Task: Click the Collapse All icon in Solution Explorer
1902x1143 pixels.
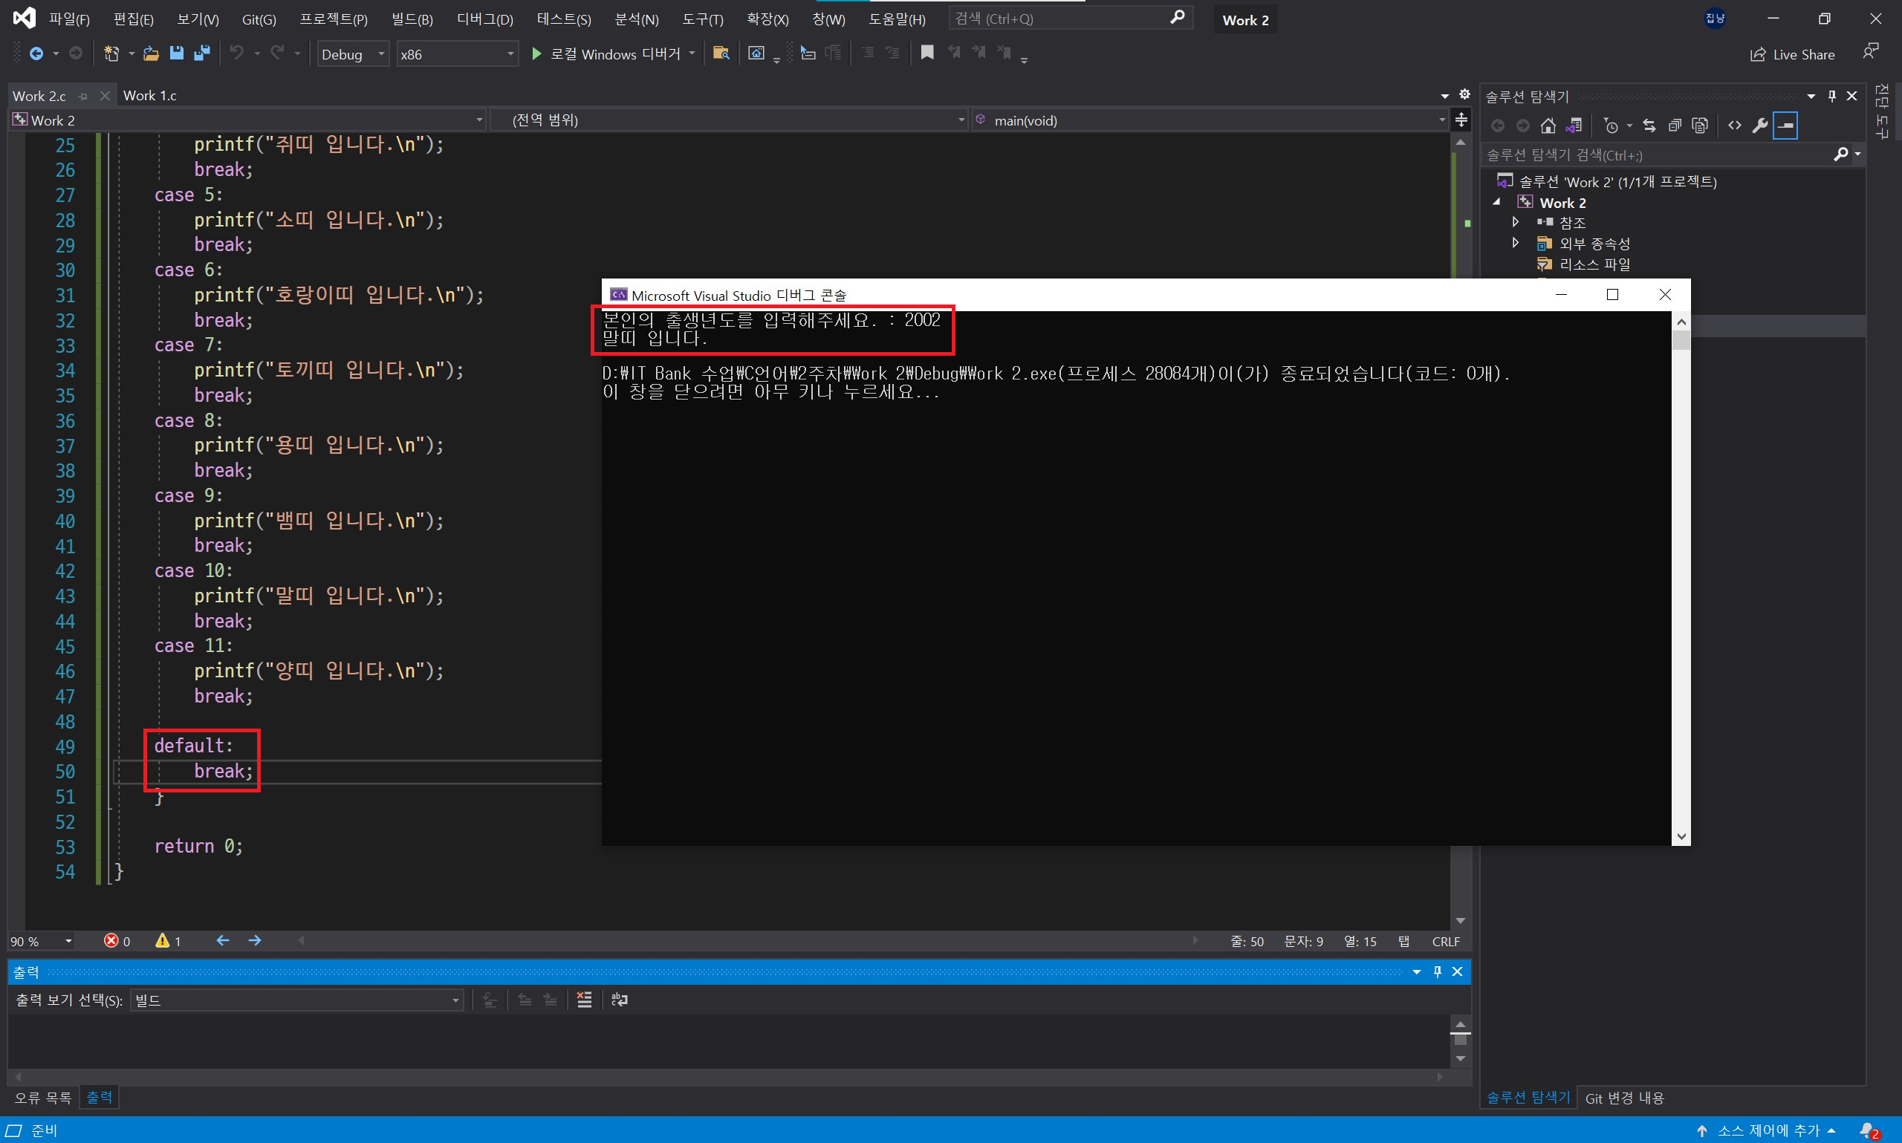Action: point(1674,126)
